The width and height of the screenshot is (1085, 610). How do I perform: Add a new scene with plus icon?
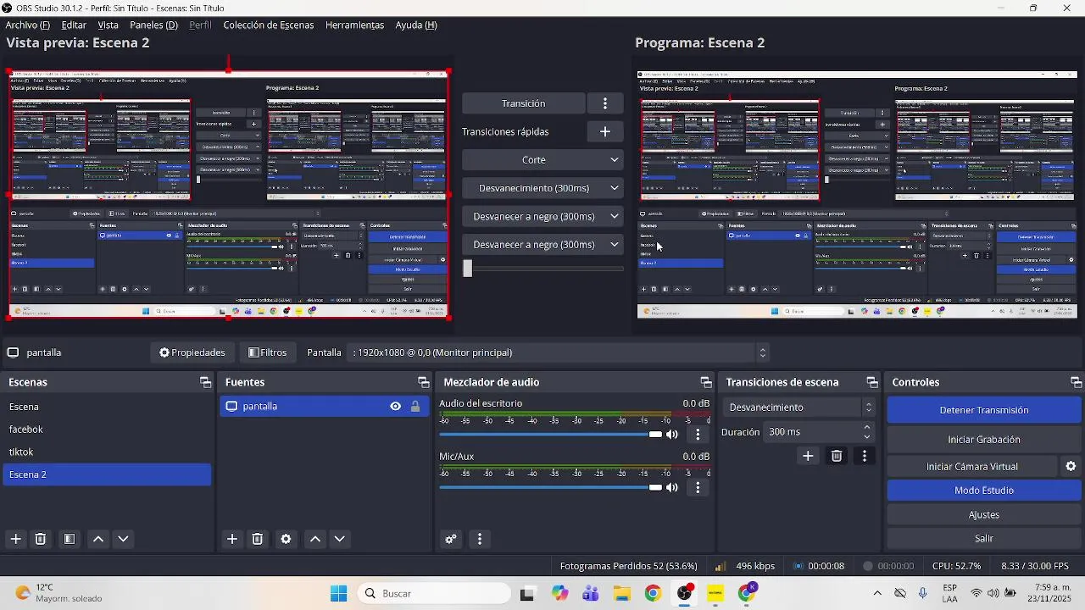[x=15, y=539]
